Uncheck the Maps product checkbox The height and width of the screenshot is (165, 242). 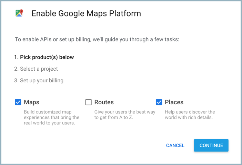(18, 102)
